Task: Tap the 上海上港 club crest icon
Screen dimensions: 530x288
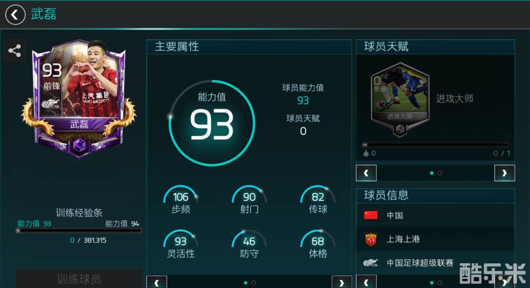Action: point(371,239)
